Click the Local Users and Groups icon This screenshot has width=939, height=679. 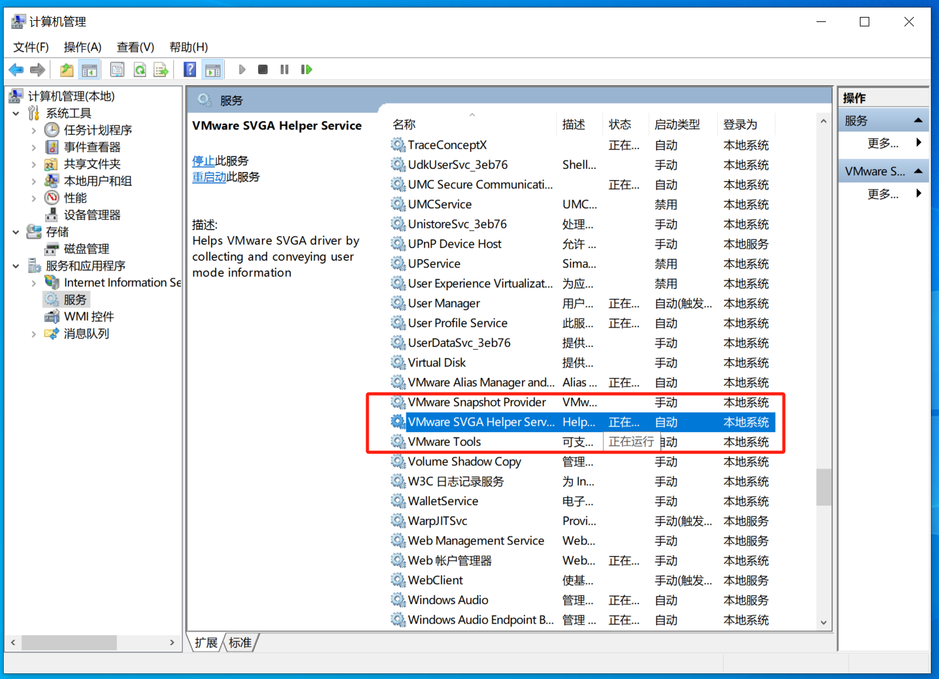[x=52, y=181]
